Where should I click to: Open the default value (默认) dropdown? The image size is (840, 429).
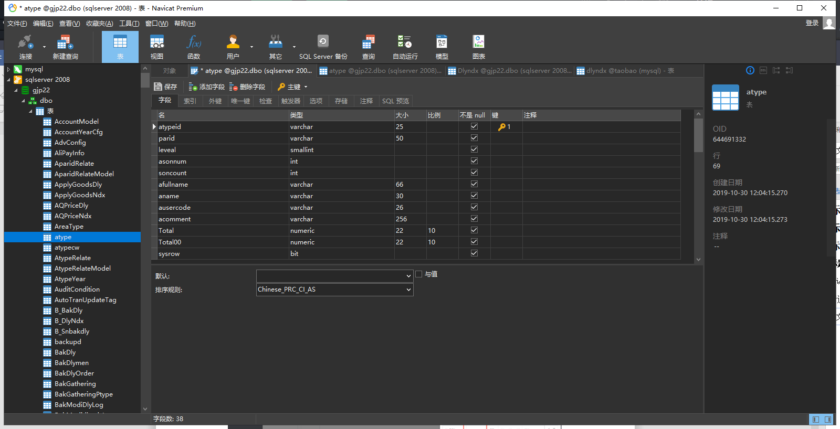click(x=408, y=276)
